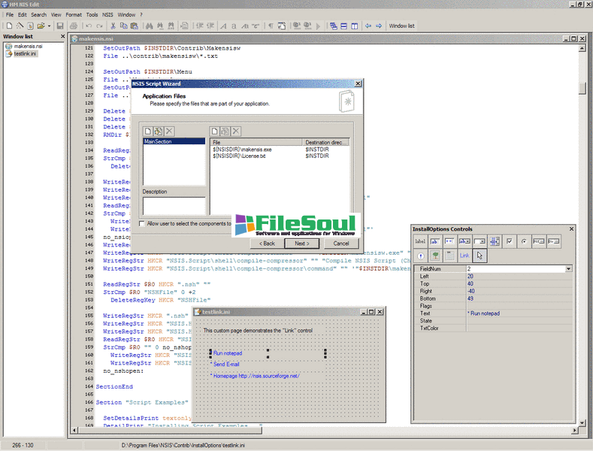Choose the arrow pointer selection tool

[x=480, y=256]
